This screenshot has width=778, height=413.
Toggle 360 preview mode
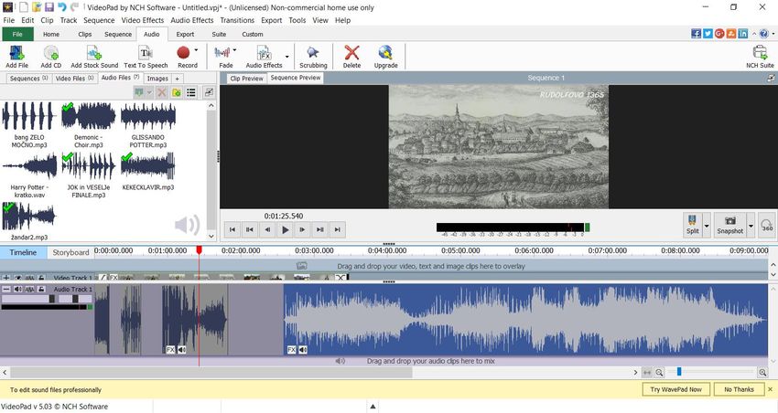click(x=767, y=226)
